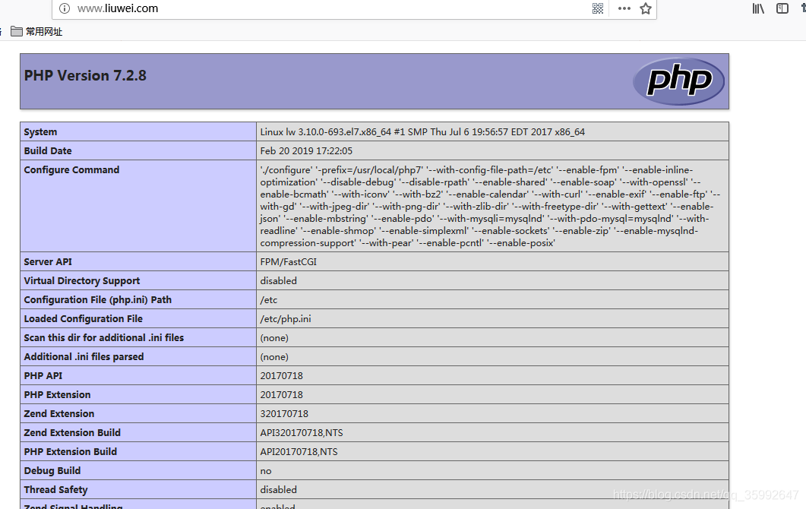Select the Build Date label
This screenshot has width=806, height=509.
[x=48, y=150]
